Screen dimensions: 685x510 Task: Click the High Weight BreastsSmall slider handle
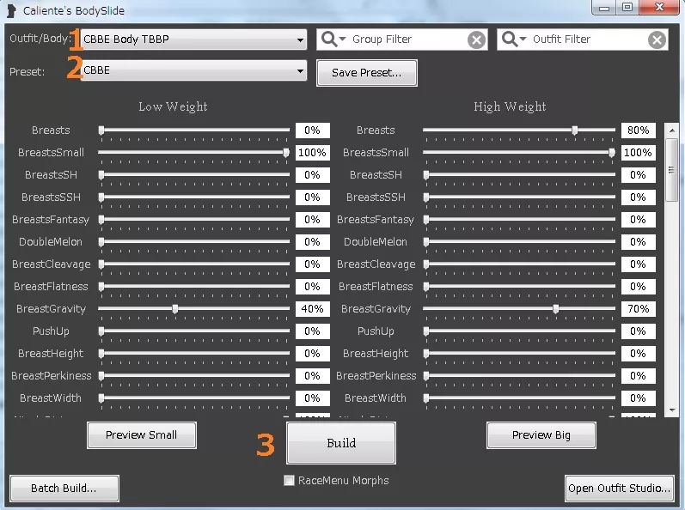click(x=612, y=152)
